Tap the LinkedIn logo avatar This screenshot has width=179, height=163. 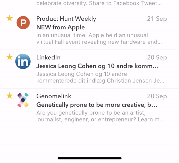pyautogui.click(x=23, y=61)
